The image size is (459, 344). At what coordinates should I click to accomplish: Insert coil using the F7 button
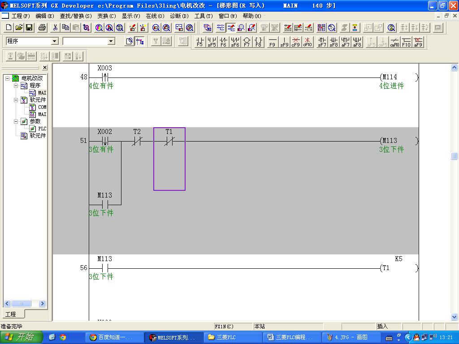247,42
